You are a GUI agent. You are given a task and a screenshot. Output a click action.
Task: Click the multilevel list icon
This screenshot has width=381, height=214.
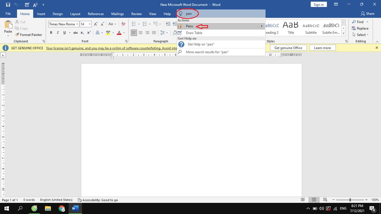coord(156,24)
